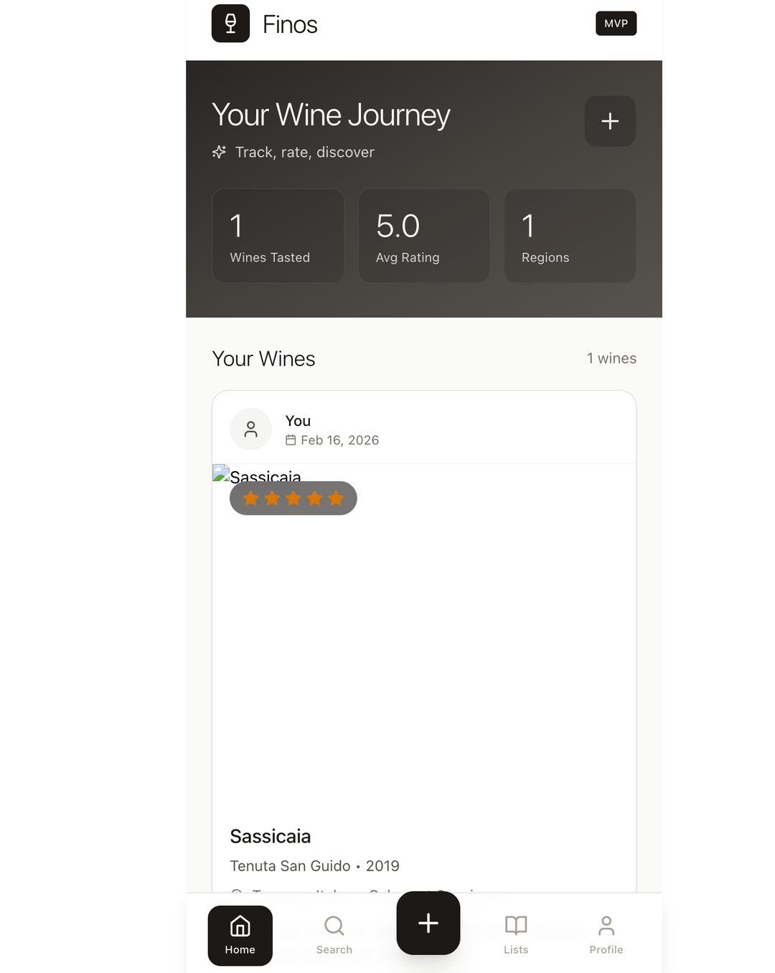The image size is (775, 973).
Task: Click the Finos app name text
Action: point(290,24)
